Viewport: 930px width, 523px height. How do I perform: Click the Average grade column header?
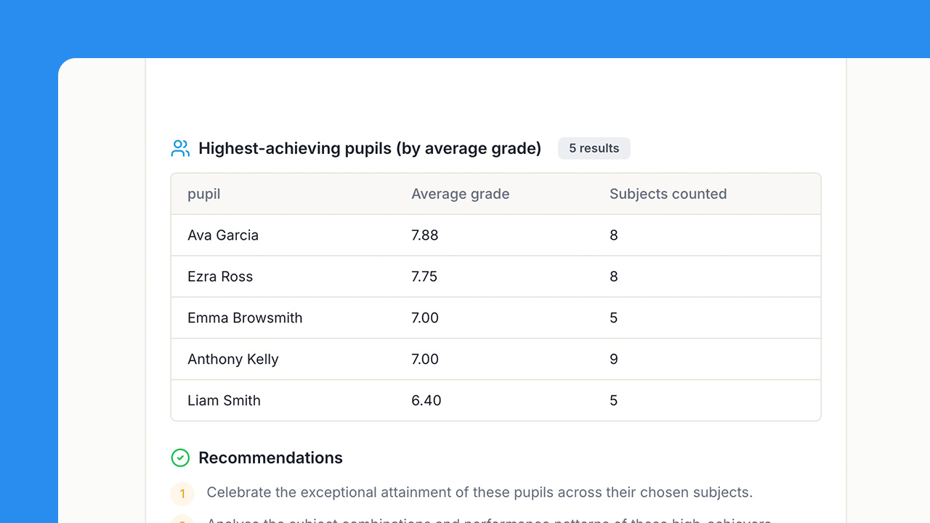click(461, 194)
